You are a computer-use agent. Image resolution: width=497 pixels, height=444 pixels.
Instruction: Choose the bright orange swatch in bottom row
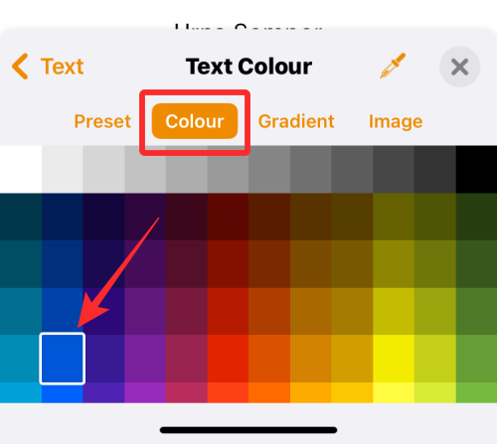(269, 392)
